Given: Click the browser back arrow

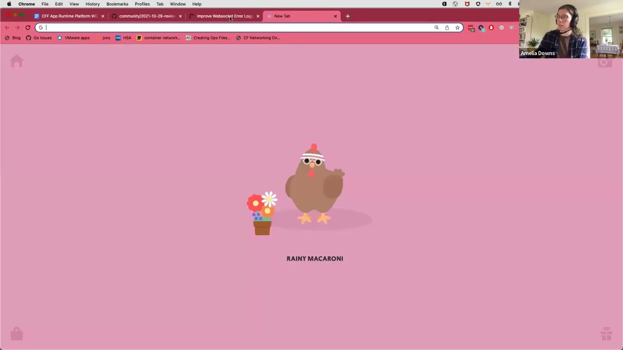Looking at the screenshot, I should tap(7, 28).
